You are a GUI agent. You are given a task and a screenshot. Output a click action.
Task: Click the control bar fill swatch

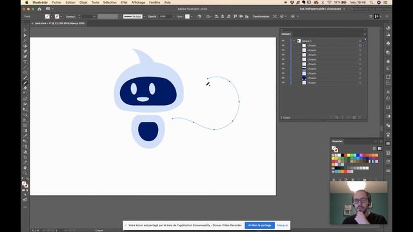click(47, 16)
